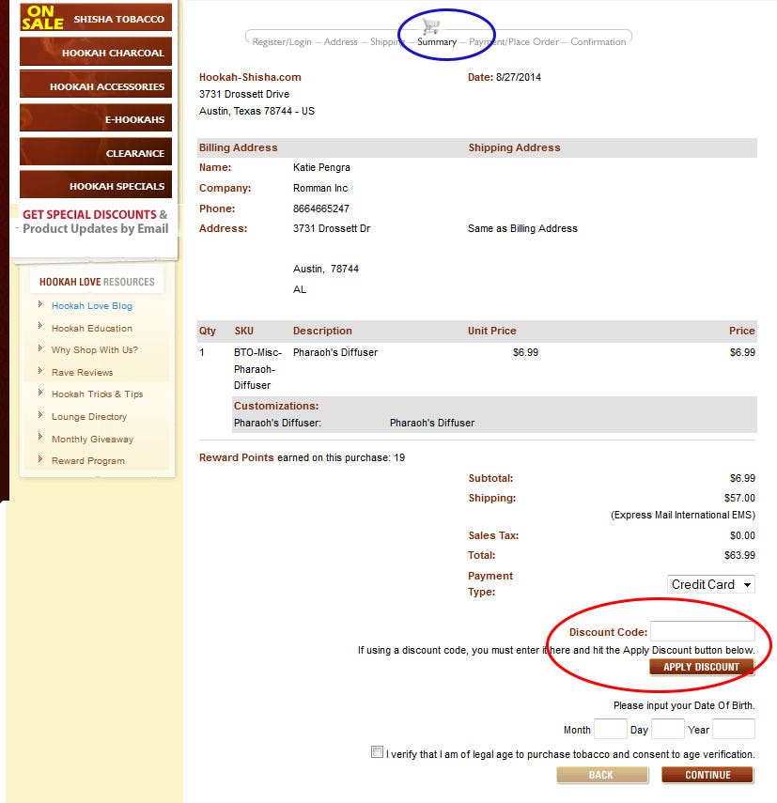The height and width of the screenshot is (803, 777).
Task: Open the Hookah Charcoal category
Action: (x=96, y=52)
